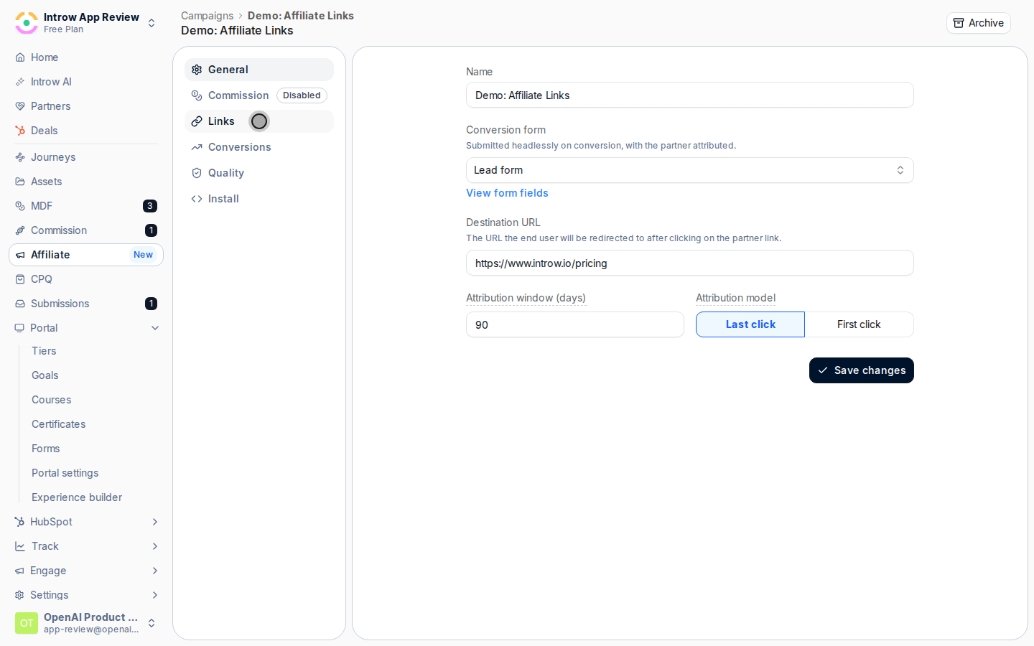Click the Track chart icon
Viewport: 1034px width, 646px height.
tap(20, 546)
